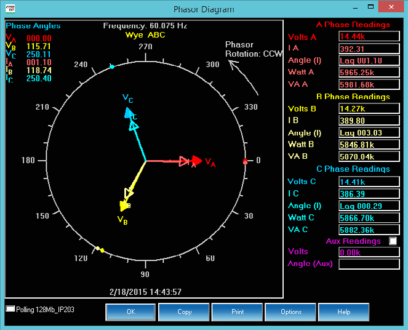Click VB phase angle 115.71
The width and height of the screenshot is (408, 330).
pos(39,46)
